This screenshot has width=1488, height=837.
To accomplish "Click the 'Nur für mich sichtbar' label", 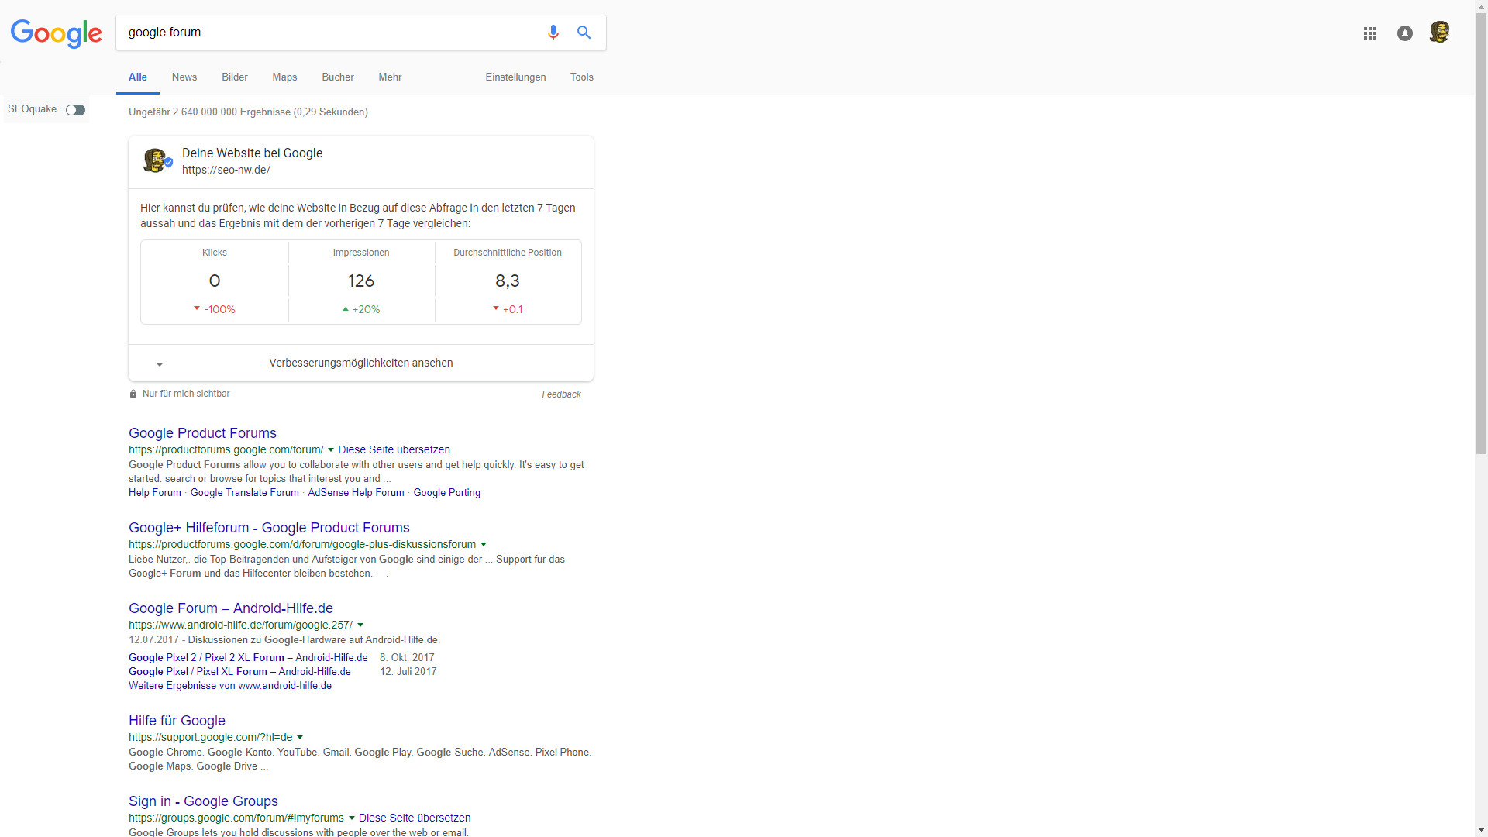I will click(186, 394).
